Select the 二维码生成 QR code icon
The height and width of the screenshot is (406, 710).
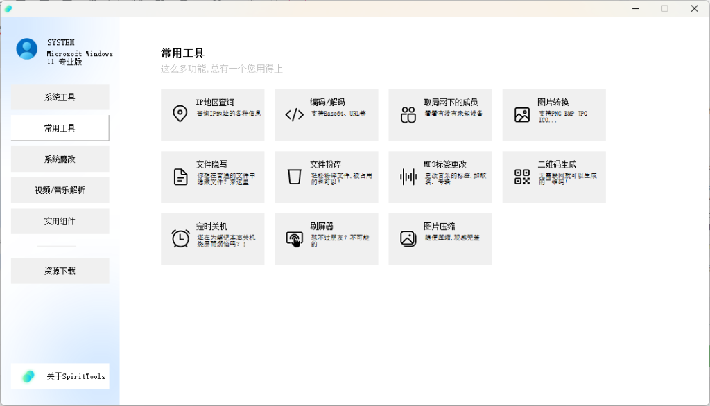point(522,177)
